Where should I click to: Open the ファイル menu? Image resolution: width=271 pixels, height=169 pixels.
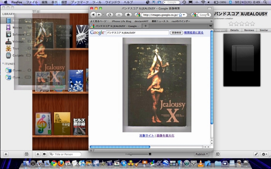(32, 2)
